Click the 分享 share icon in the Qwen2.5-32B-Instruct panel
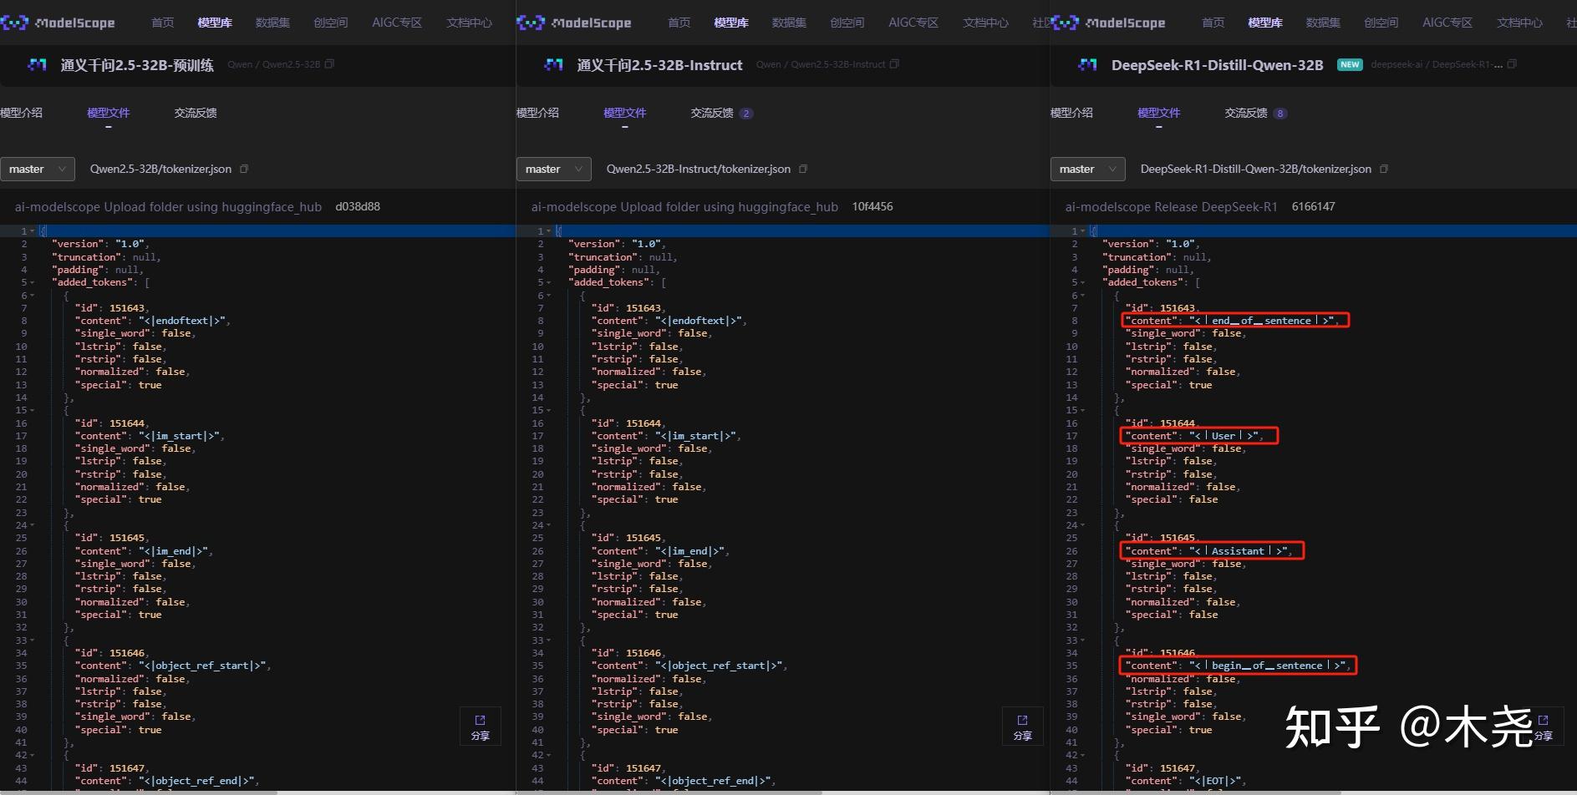Image resolution: width=1577 pixels, height=795 pixels. [x=1022, y=727]
